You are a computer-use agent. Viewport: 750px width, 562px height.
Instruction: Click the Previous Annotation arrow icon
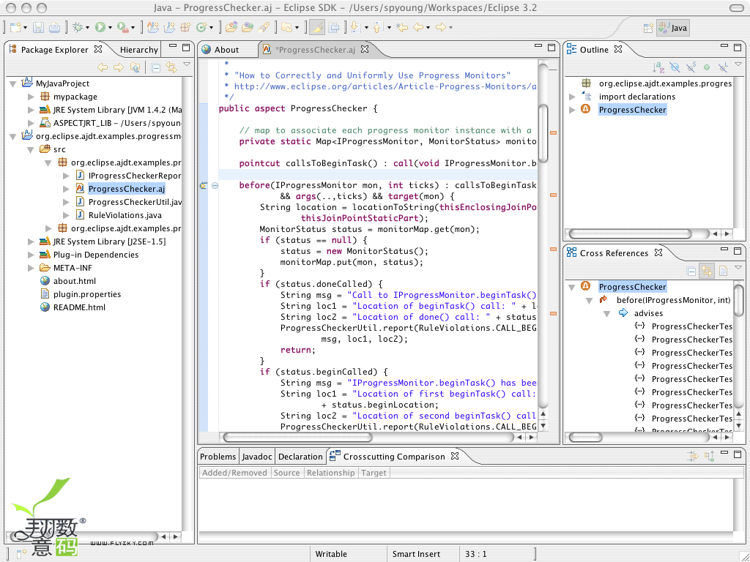[x=378, y=28]
